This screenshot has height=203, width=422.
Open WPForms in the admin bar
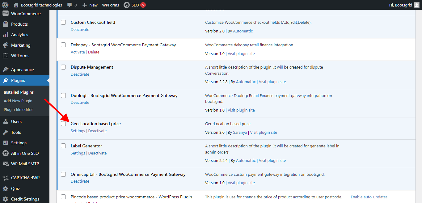(x=110, y=5)
